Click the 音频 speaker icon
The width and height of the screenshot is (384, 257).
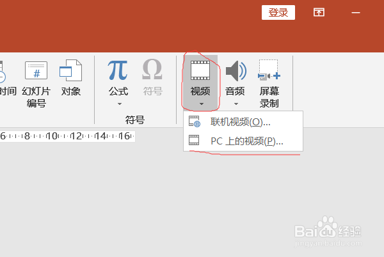(236, 71)
